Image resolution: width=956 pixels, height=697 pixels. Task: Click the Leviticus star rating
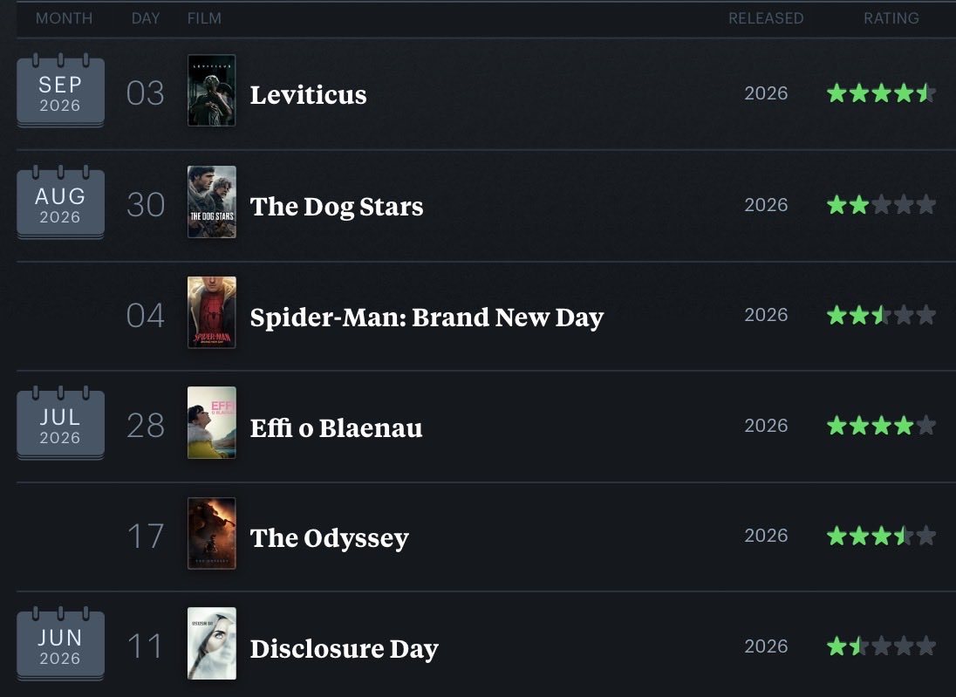click(x=881, y=93)
